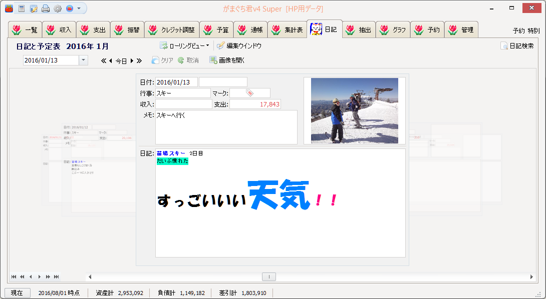Jump to last record with bottom navigator
The width and height of the screenshot is (546, 299).
click(57, 276)
